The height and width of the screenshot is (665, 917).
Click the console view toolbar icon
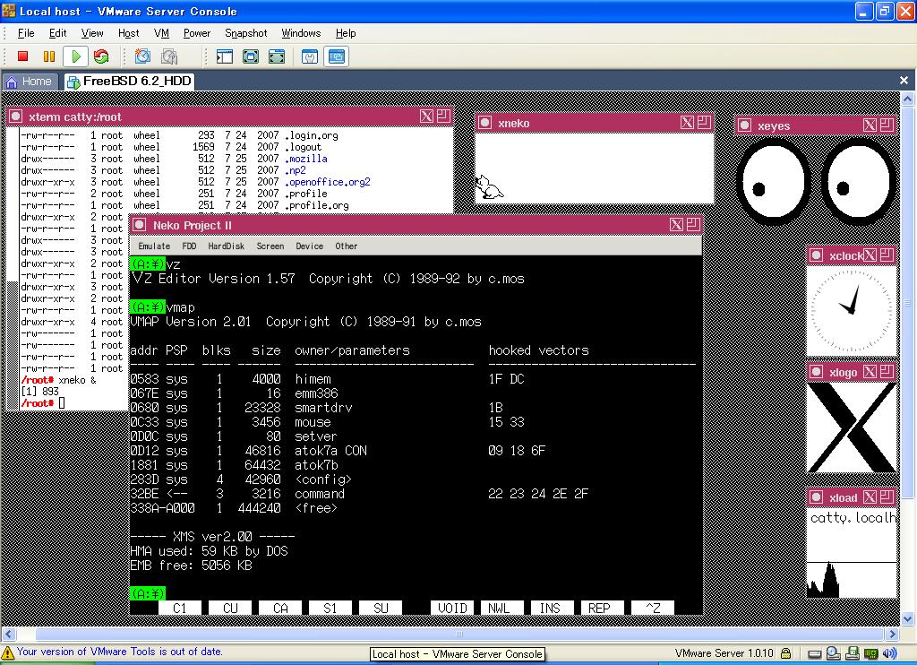point(337,56)
